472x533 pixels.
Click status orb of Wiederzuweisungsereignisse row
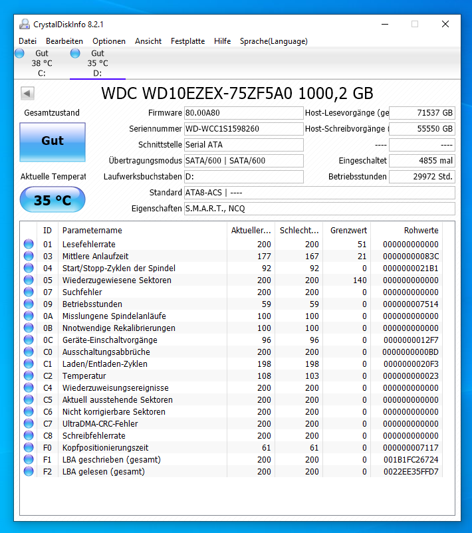tap(29, 387)
